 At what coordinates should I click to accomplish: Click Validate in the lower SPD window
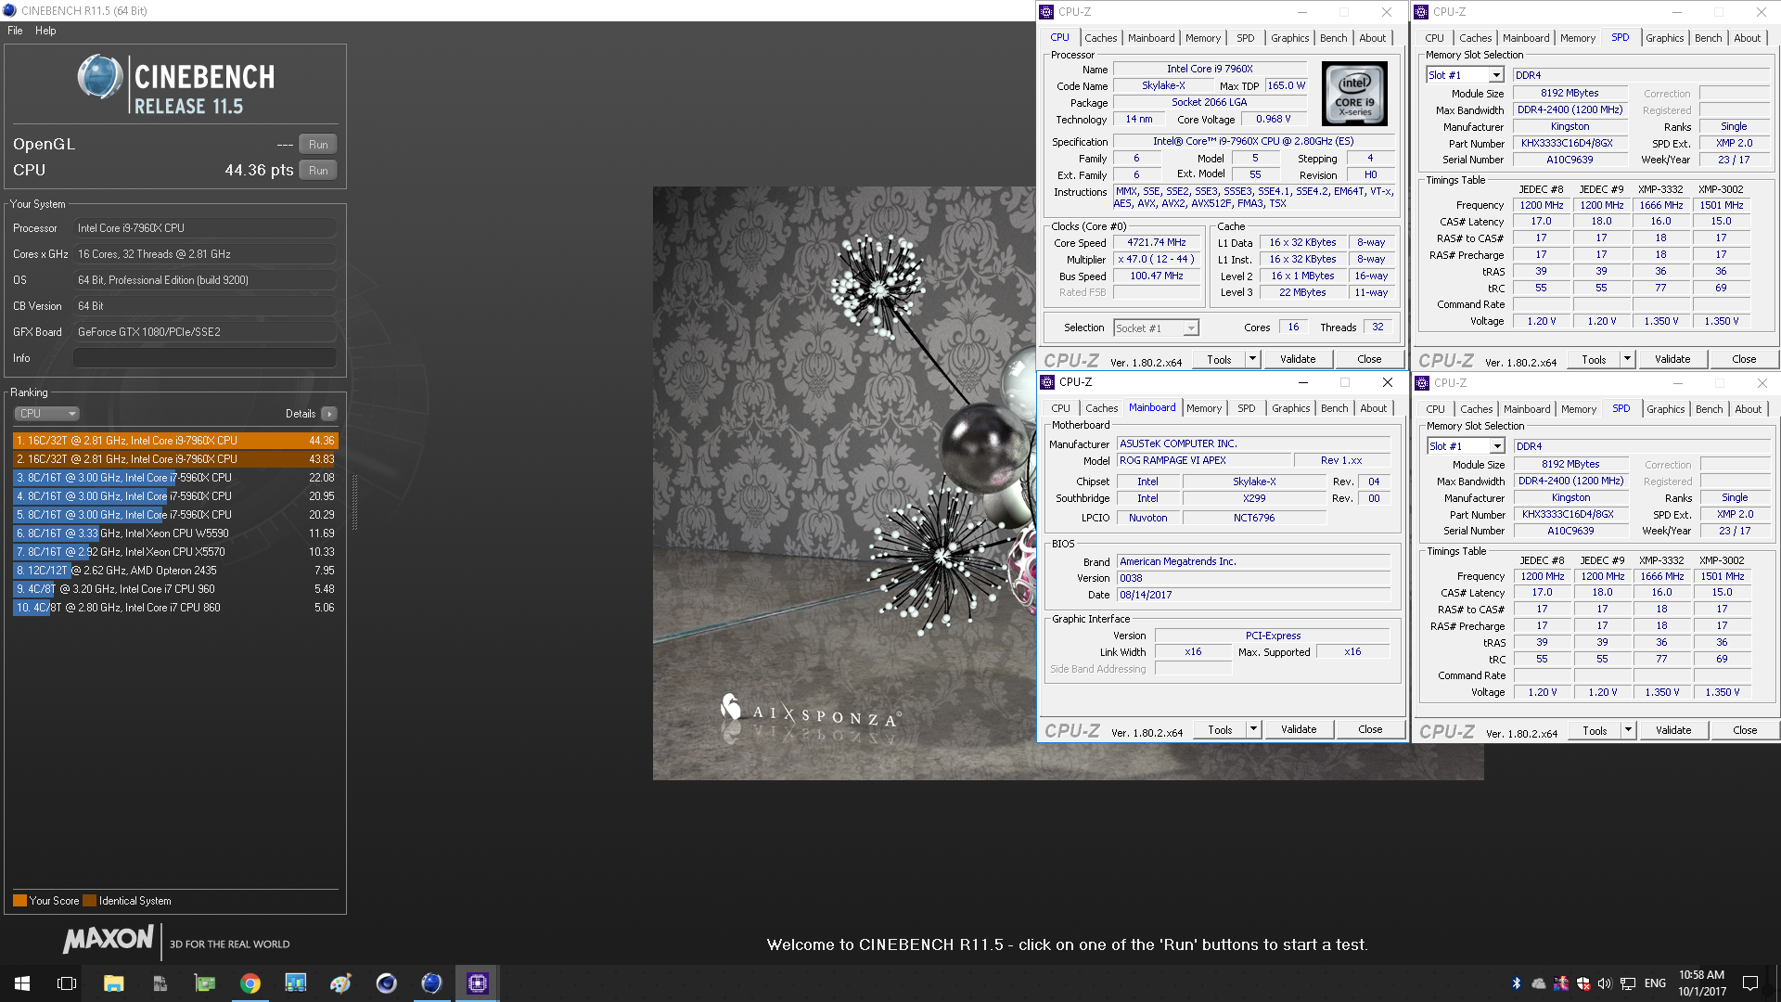pos(1673,730)
